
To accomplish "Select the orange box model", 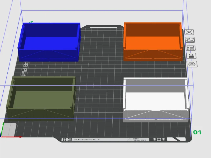I will coord(153,42).
